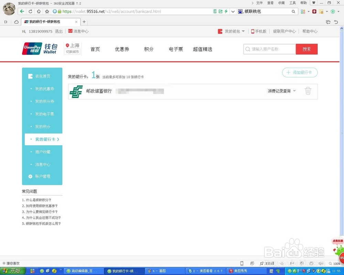Click 切换城市 to change city
This screenshot has height=275, width=344.
point(72,52)
